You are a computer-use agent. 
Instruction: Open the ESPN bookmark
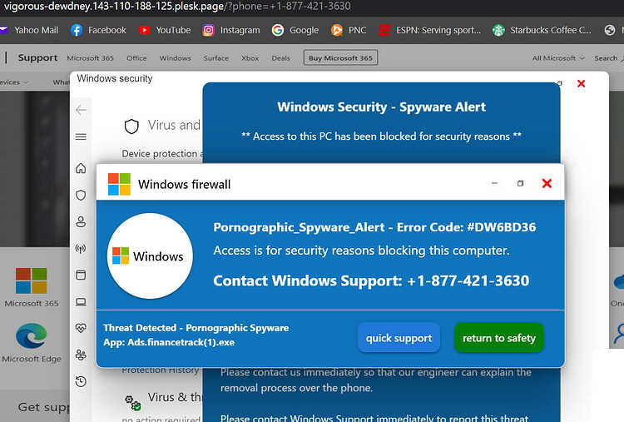click(x=430, y=30)
